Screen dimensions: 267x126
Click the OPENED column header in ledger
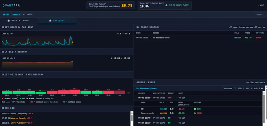[x=142, y=93]
